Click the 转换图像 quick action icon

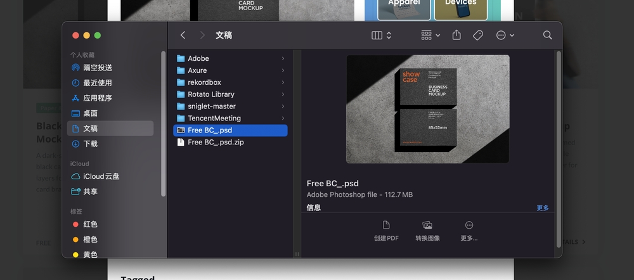(x=427, y=226)
